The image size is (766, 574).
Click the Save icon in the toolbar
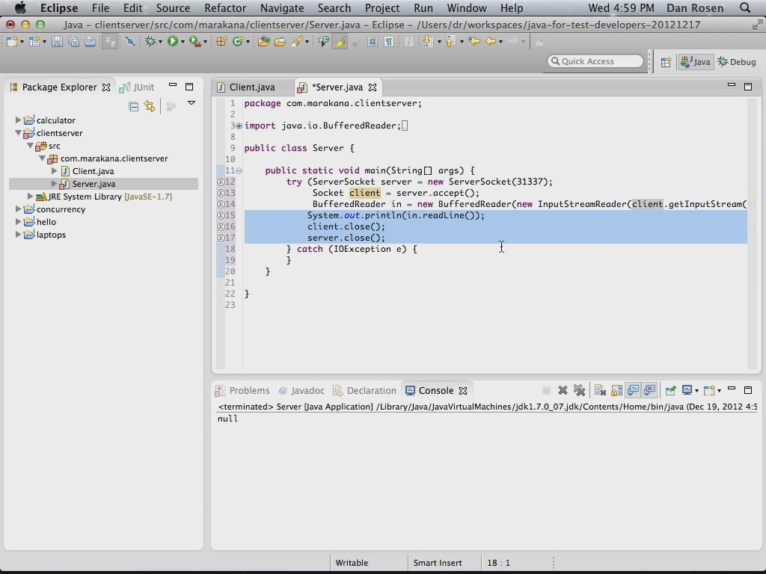click(57, 42)
